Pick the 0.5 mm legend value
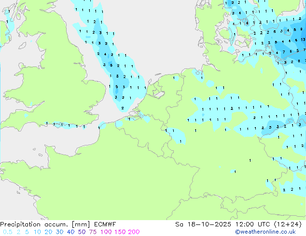Image resolution: width=306 pixels, height=236 pixels. 8,232
